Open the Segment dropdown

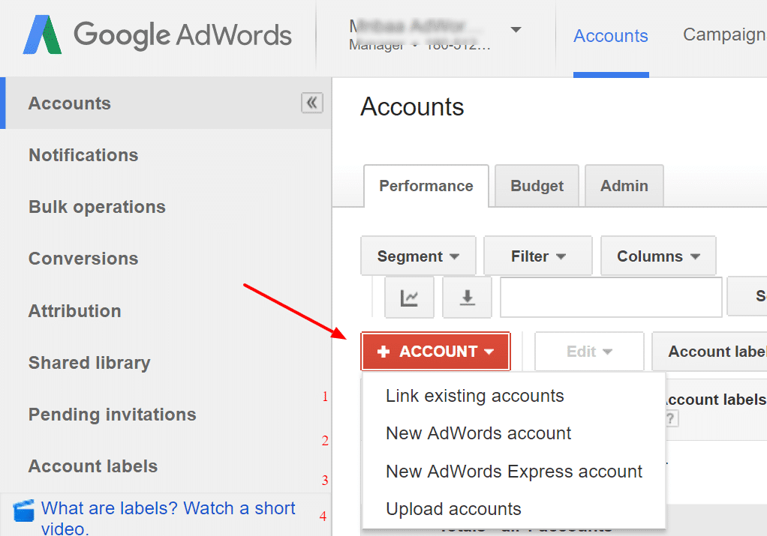417,256
